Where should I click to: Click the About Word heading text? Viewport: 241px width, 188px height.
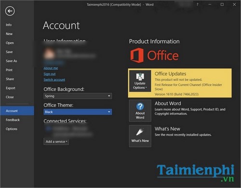coord(168,103)
